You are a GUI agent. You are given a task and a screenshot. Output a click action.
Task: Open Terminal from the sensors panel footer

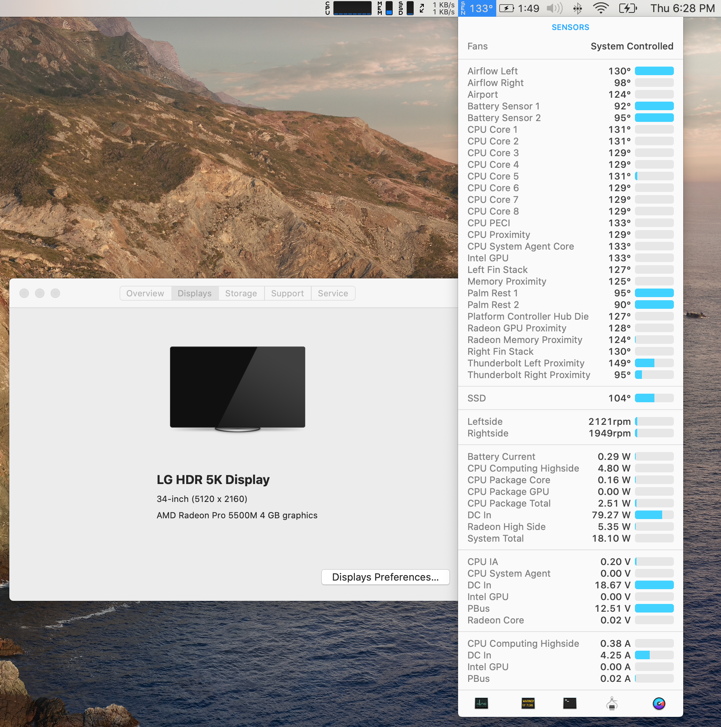click(x=569, y=703)
